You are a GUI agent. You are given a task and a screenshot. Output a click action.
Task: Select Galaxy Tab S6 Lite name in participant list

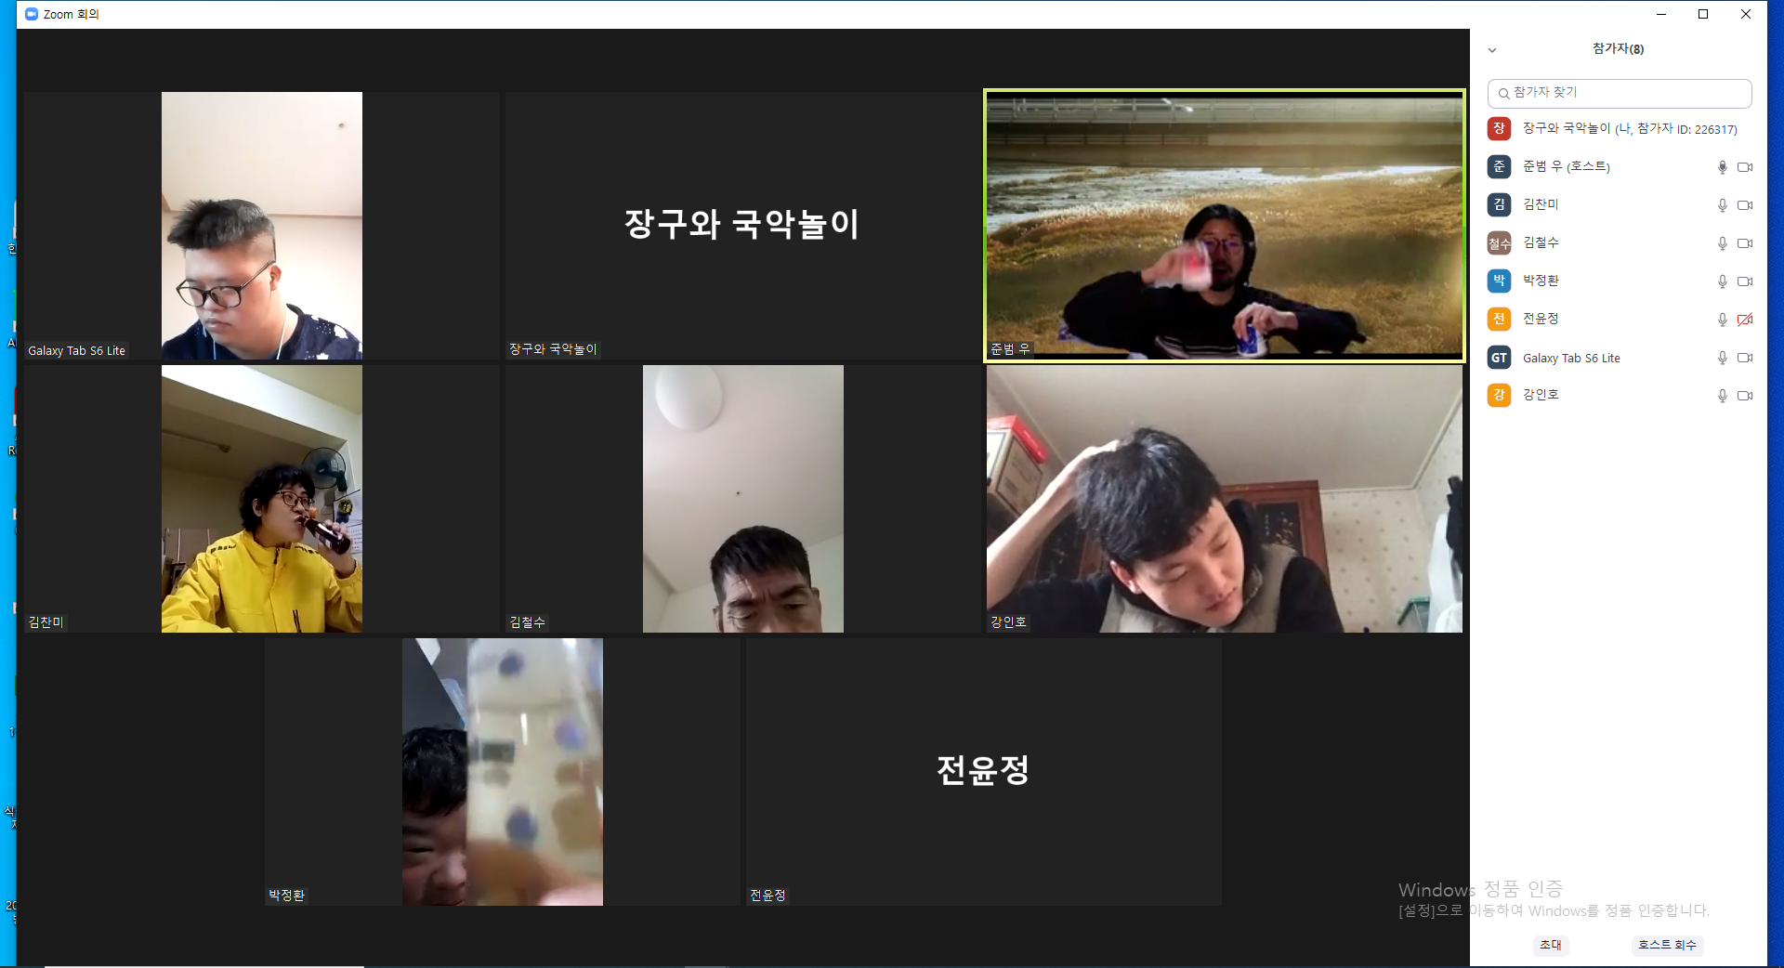[x=1571, y=358]
